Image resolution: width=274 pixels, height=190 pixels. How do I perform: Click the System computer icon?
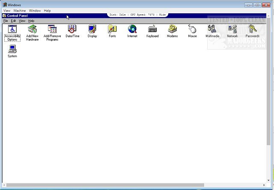(x=12, y=49)
